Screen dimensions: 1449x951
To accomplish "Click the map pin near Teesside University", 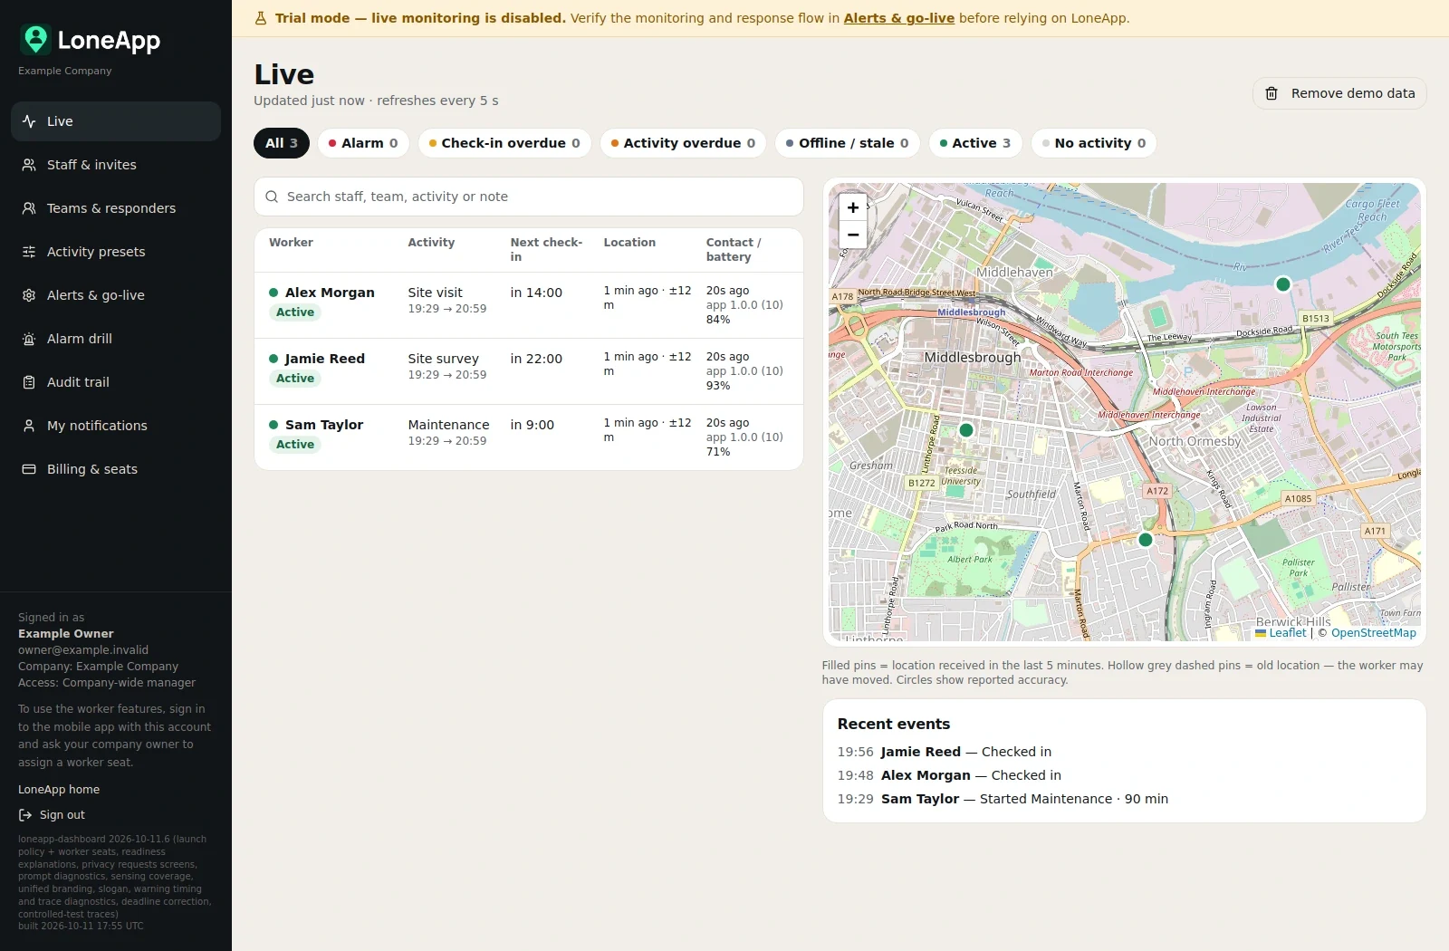I will coord(966,430).
